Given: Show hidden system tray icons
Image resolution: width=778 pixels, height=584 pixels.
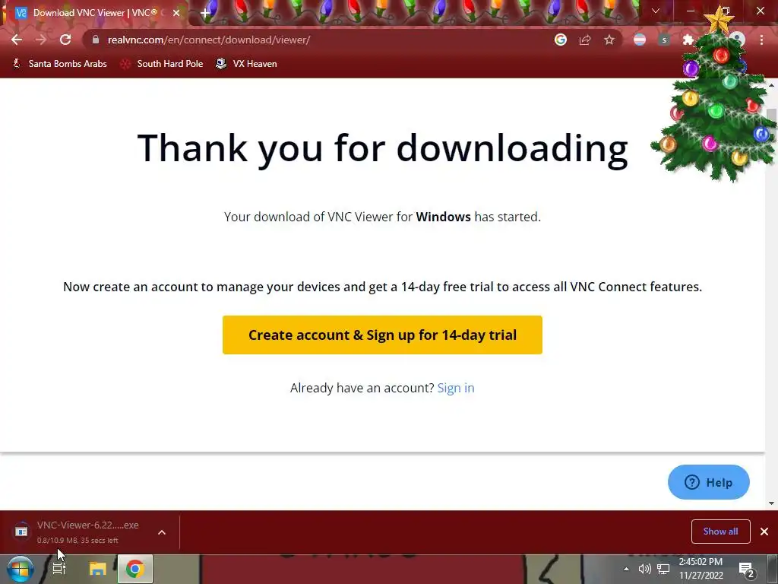Looking at the screenshot, I should (626, 569).
